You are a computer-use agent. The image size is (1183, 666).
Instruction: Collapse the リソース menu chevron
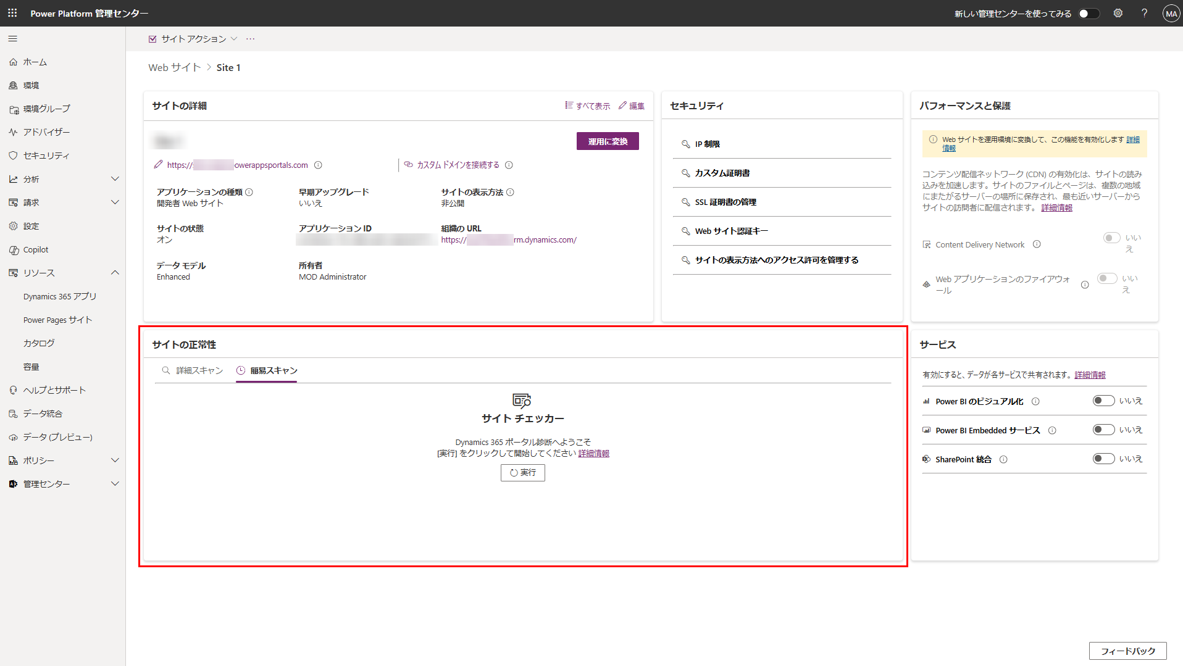pyautogui.click(x=115, y=273)
